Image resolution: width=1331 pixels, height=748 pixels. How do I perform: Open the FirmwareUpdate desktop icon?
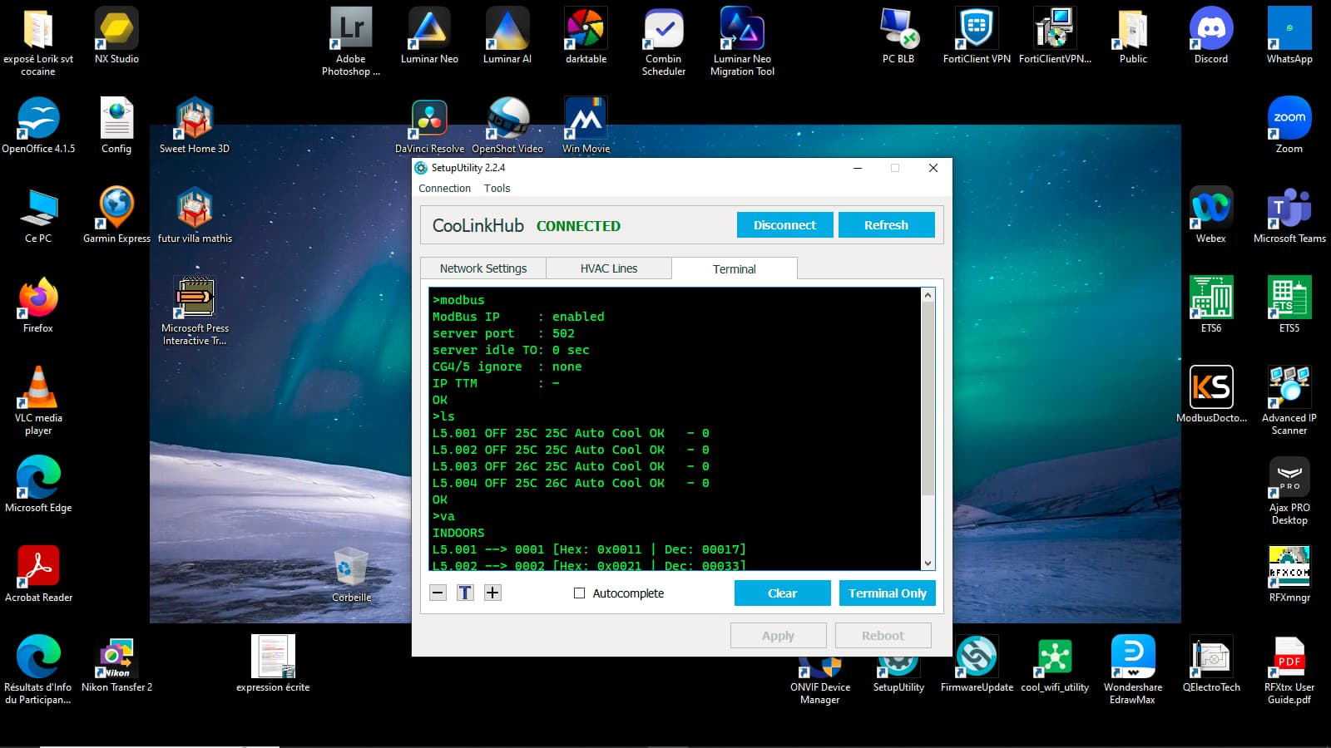(977, 657)
